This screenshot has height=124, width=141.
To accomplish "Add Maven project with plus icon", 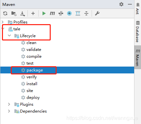I will [33, 13].
